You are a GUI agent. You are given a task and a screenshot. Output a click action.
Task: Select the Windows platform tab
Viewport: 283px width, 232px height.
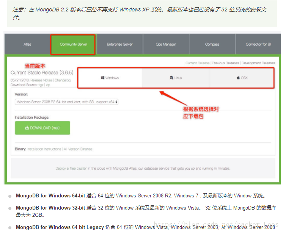pos(110,78)
